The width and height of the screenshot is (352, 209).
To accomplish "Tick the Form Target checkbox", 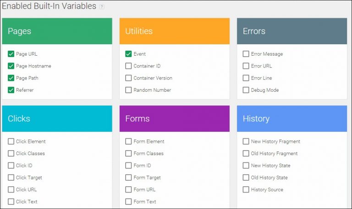I will [x=128, y=178].
